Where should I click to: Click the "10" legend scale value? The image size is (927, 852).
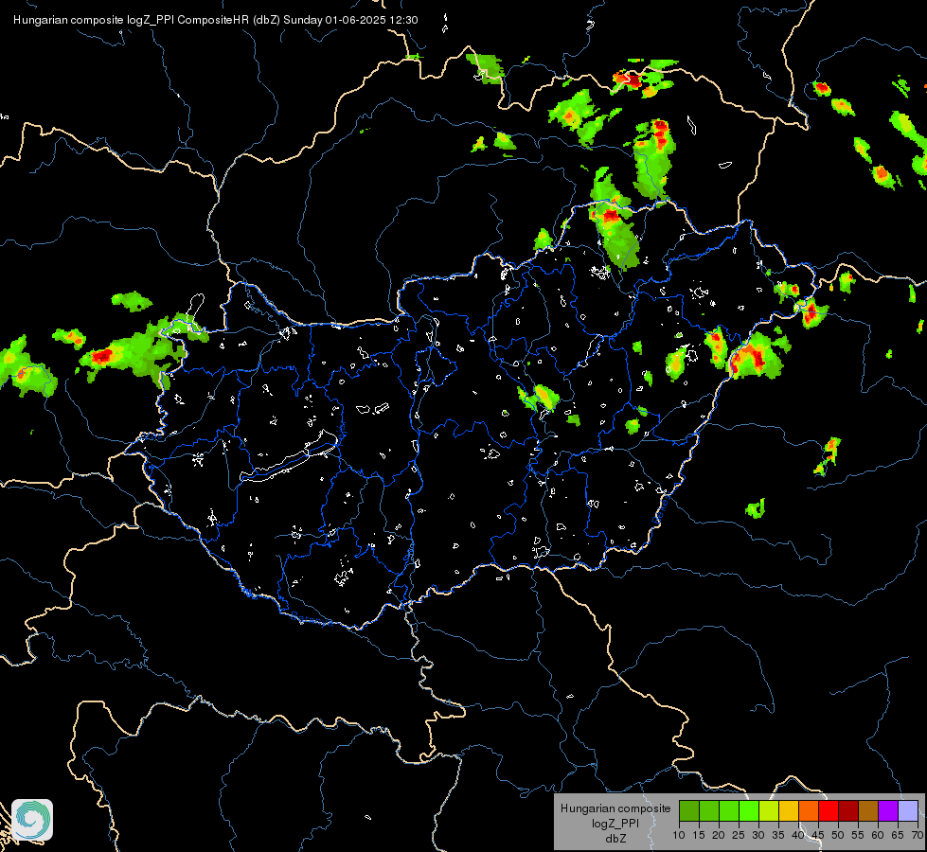click(679, 836)
